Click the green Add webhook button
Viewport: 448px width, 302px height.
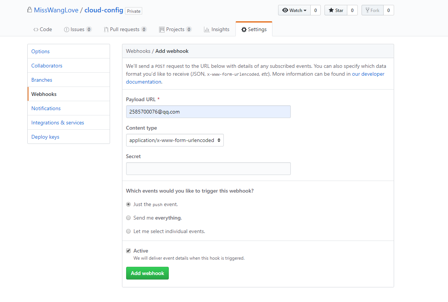point(147,273)
